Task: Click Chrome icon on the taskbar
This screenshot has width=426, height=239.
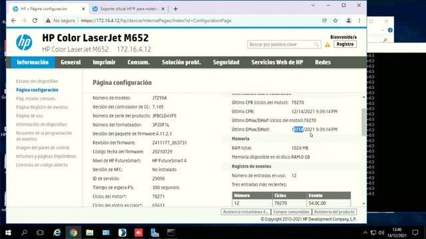Action: pyautogui.click(x=73, y=232)
